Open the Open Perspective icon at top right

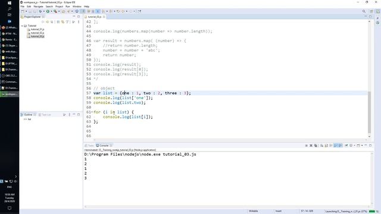point(371,11)
